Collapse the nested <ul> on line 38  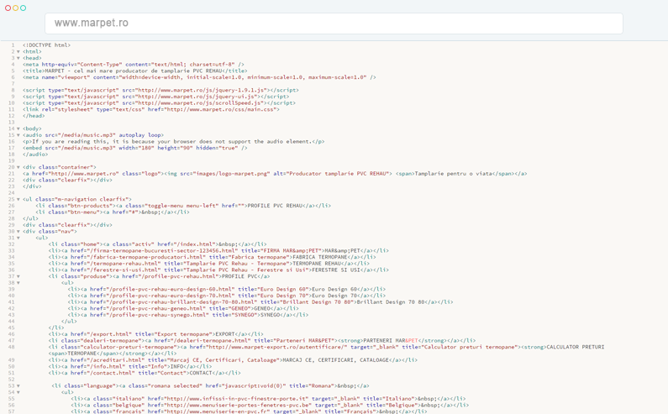pyautogui.click(x=18, y=283)
